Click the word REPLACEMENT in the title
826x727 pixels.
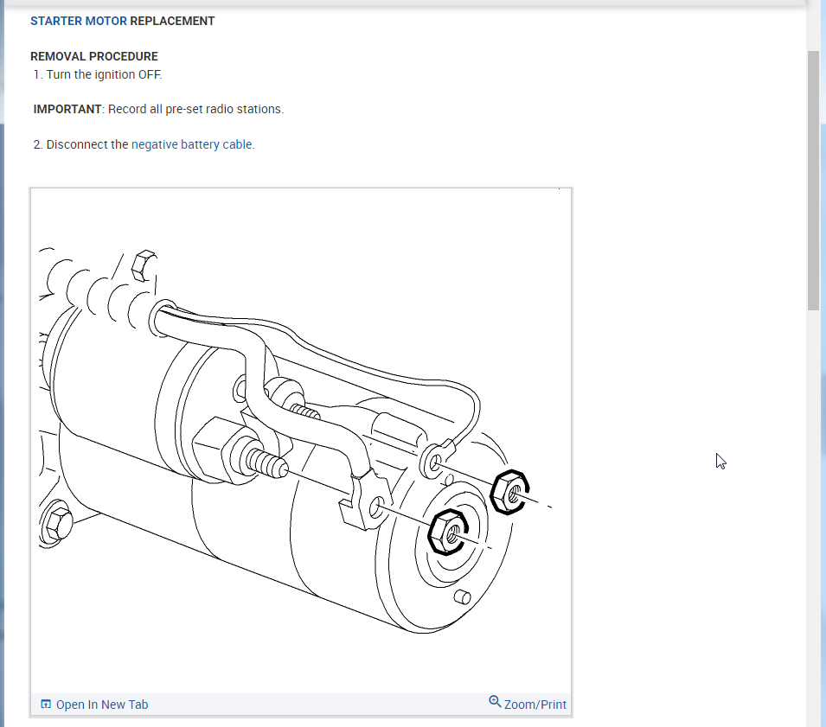[x=172, y=21]
